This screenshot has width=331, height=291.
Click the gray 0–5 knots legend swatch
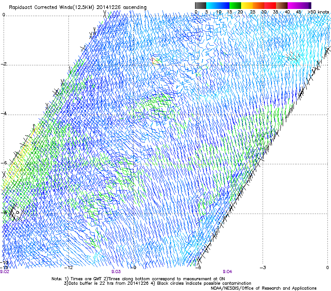(200, 5)
